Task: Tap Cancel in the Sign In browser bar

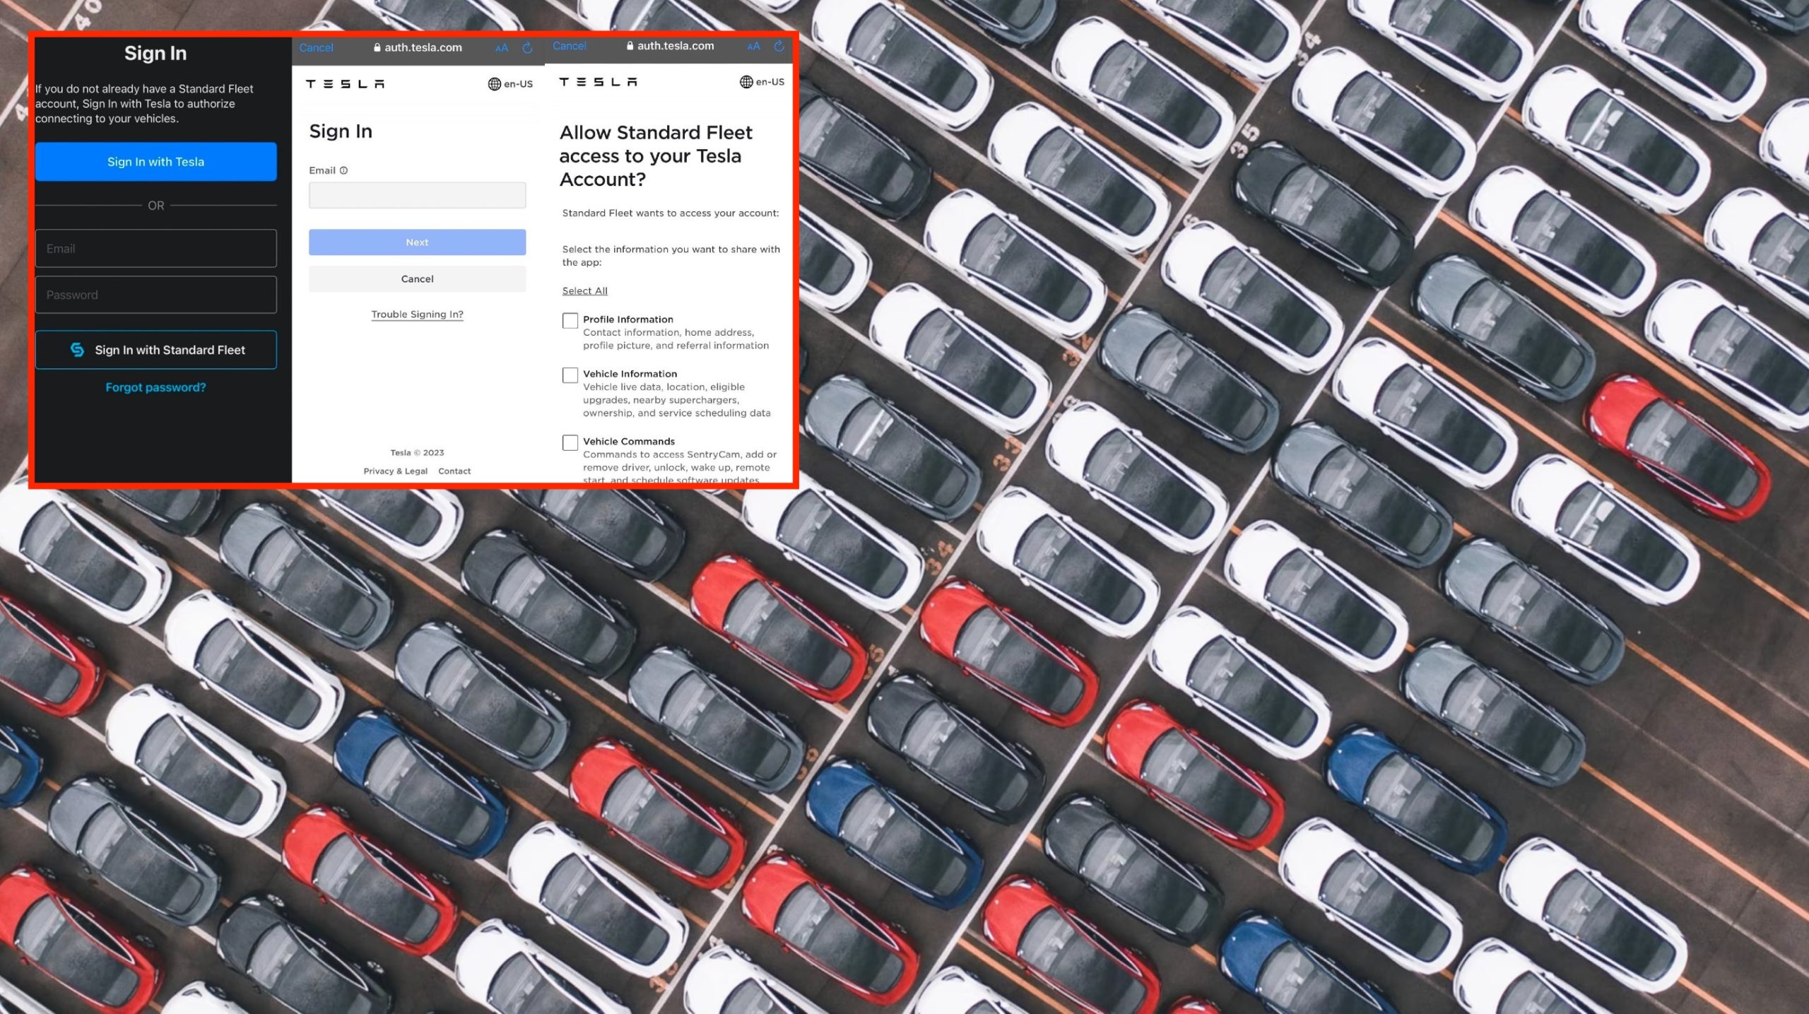Action: coord(316,47)
